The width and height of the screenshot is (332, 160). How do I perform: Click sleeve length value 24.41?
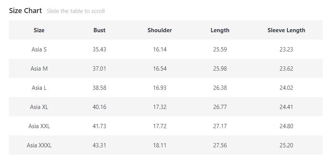pyautogui.click(x=286, y=107)
